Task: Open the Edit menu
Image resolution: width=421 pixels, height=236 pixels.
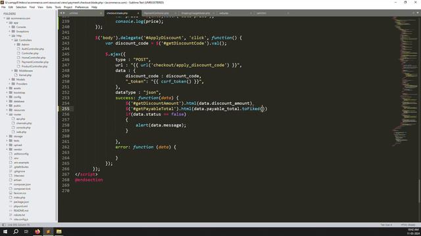Action: 11,7
